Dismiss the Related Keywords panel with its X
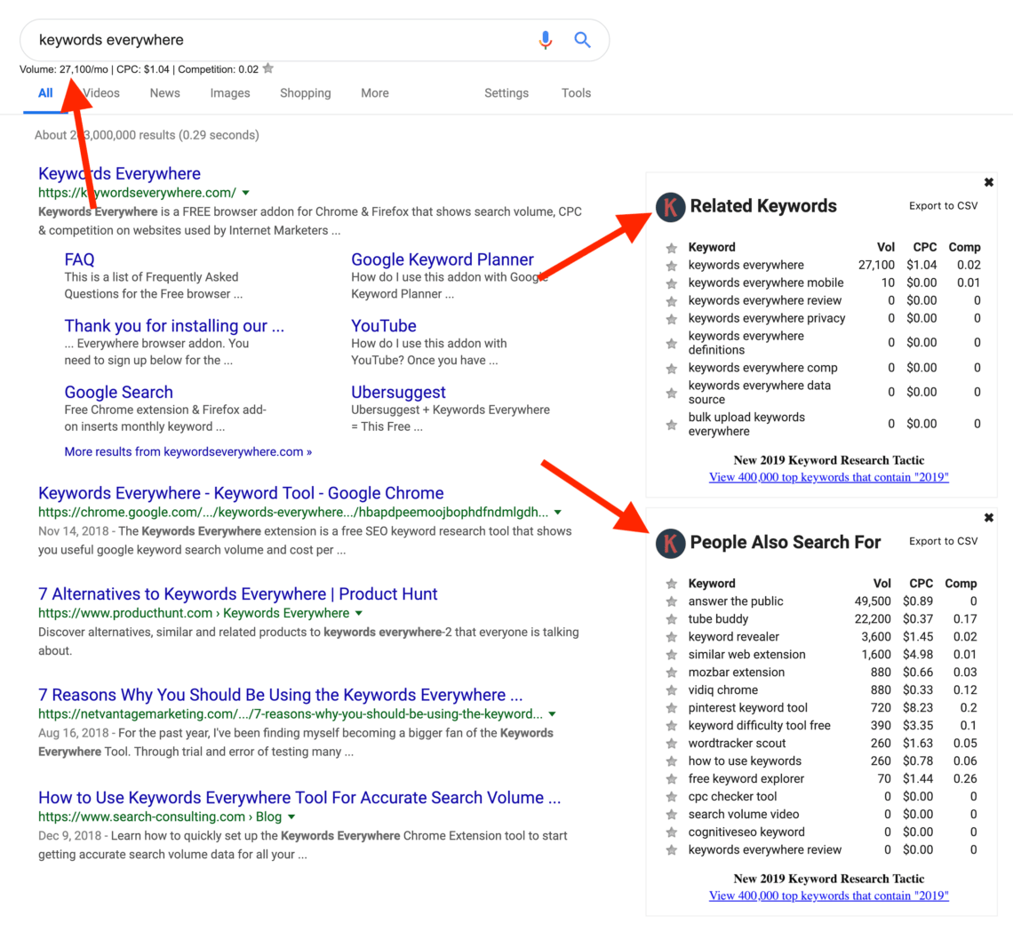 pyautogui.click(x=988, y=181)
